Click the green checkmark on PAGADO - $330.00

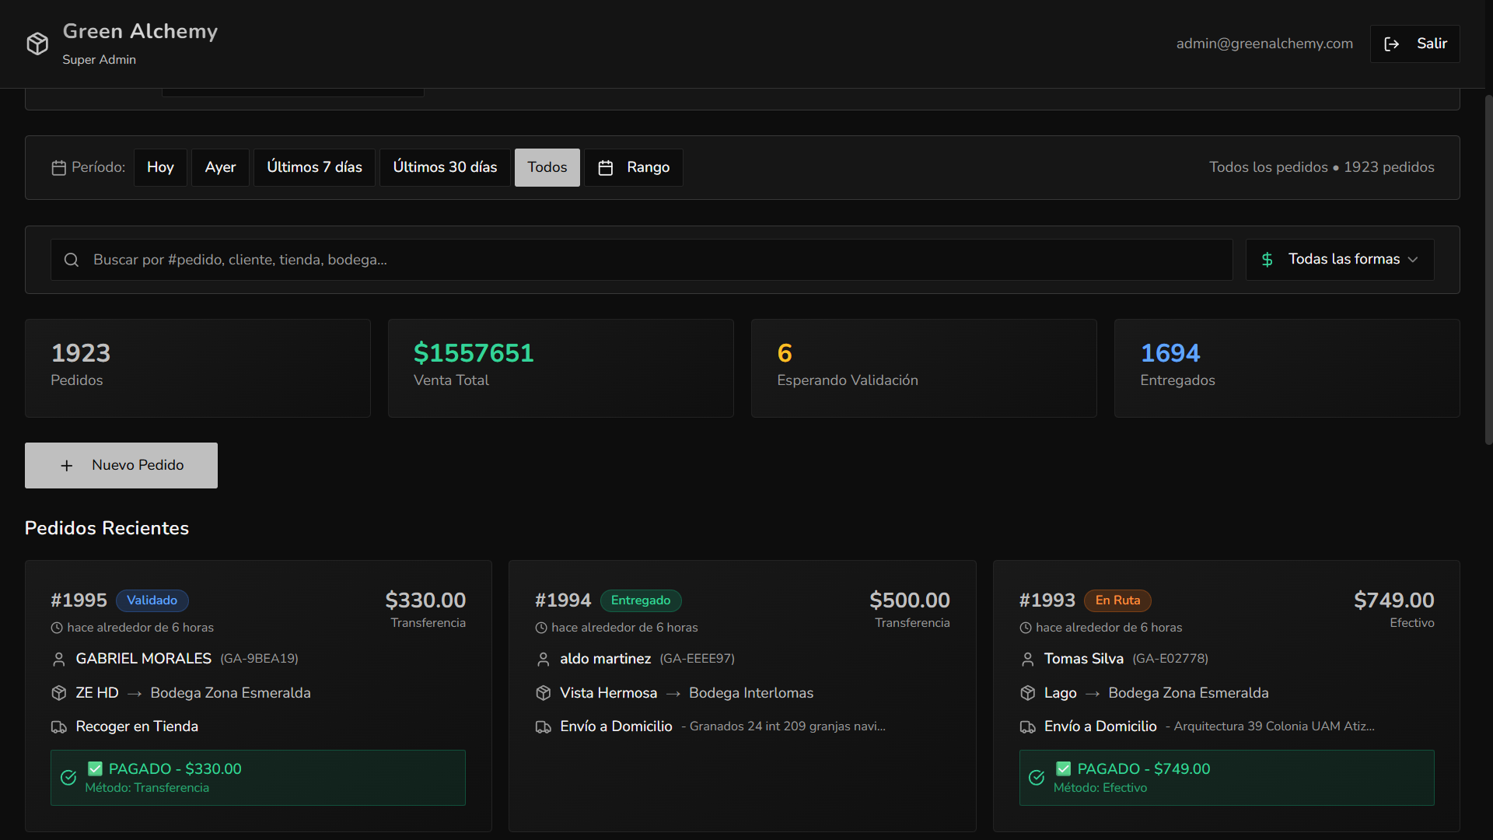tap(95, 768)
